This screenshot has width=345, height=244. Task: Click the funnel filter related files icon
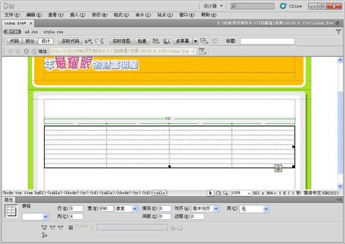point(338,32)
